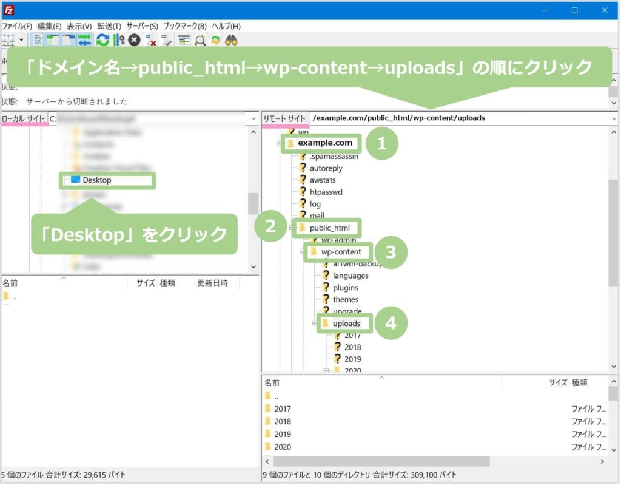Select the example.com folder in remote tree
Viewport: 621px width, 485px height.
pos(325,143)
